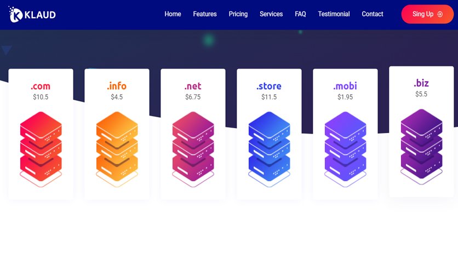The width and height of the screenshot is (458, 265).
Task: Select the red .com server stack icon
Action: click(41, 149)
